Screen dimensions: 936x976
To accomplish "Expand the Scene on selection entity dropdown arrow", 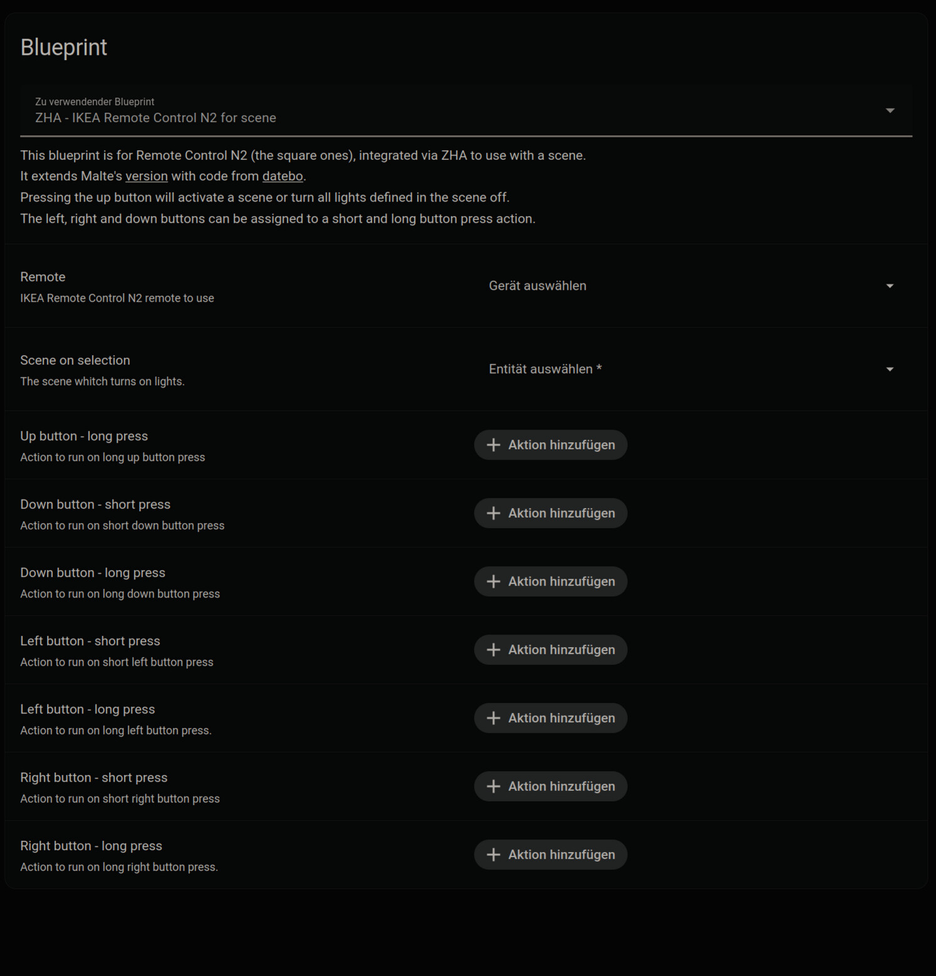I will [x=890, y=370].
